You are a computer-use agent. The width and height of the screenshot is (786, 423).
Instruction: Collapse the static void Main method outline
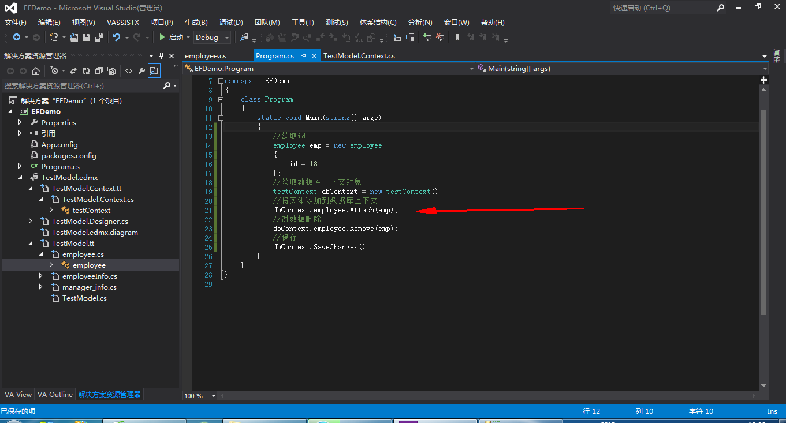pos(221,118)
